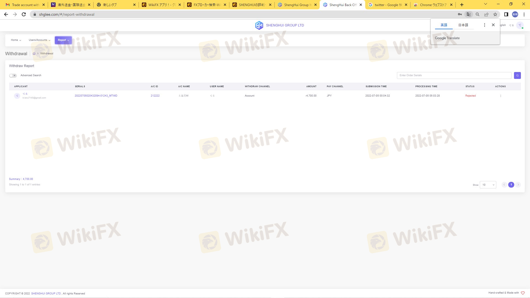Click the user avatar in site header
530x298 pixels.
pos(520,25)
